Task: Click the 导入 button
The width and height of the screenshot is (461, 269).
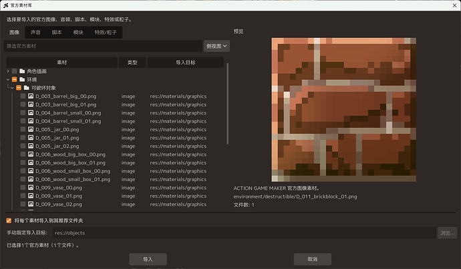Action: click(148, 259)
